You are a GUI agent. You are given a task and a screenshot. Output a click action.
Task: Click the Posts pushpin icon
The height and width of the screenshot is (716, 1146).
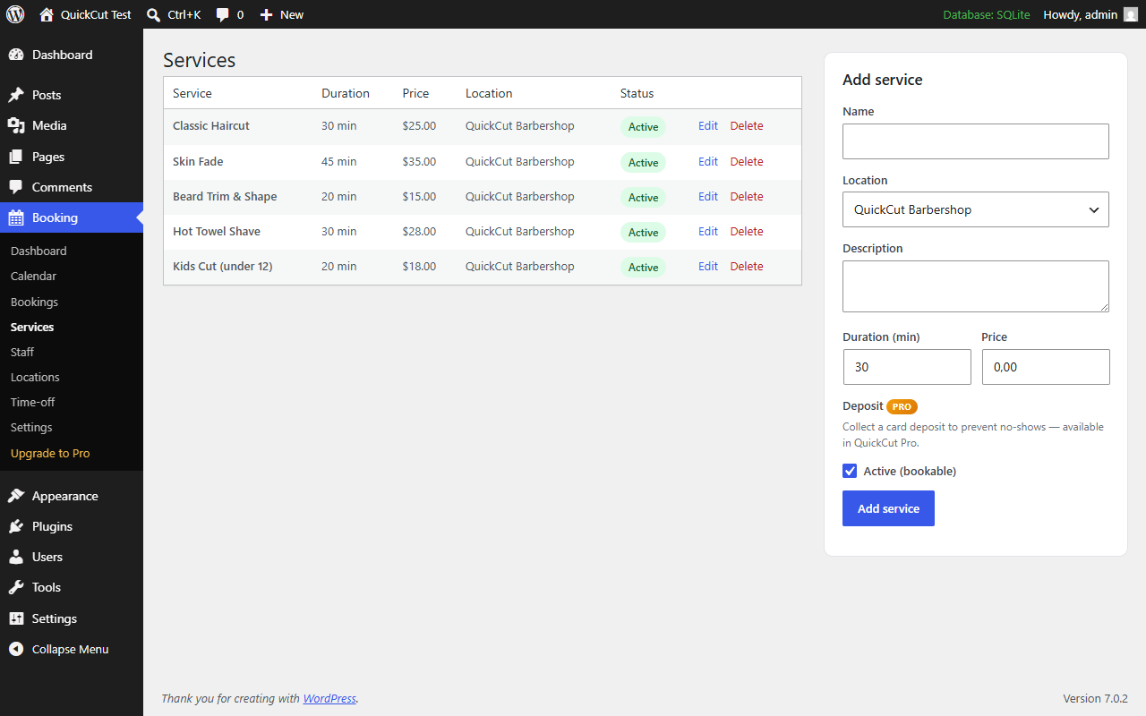point(16,95)
